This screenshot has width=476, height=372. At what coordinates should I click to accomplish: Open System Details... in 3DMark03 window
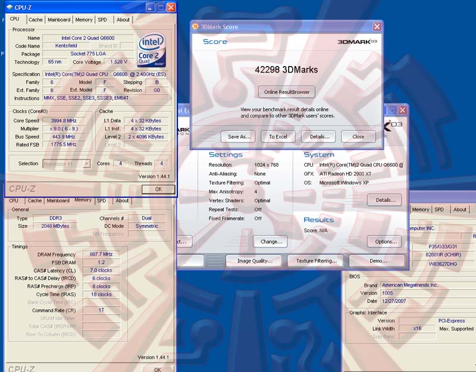(386, 200)
